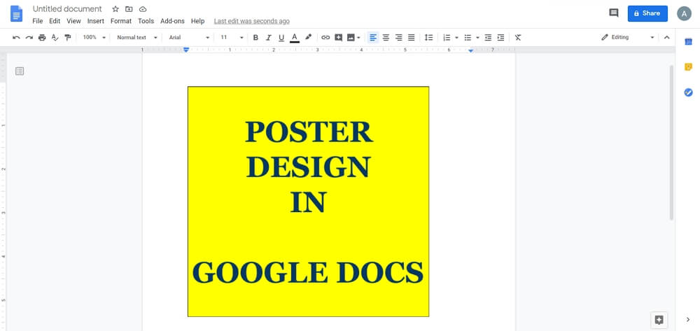Open the Edit menu
This screenshot has width=700, height=331.
[55, 21]
